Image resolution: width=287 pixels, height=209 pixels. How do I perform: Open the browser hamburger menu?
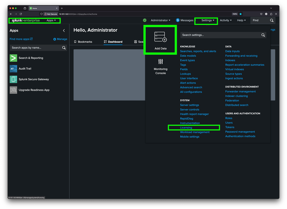(276, 14)
